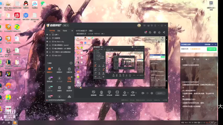Open the room manager assistant tool
This screenshot has width=223, height=125.
click(59, 70)
